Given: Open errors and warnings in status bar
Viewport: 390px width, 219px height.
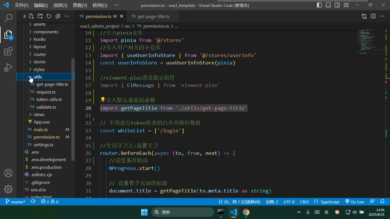Looking at the screenshot, I should click(x=50, y=202).
